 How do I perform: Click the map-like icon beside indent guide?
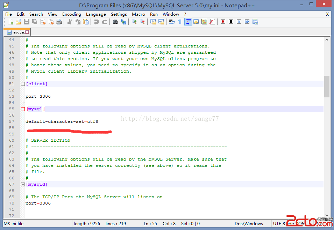coord(204,22)
